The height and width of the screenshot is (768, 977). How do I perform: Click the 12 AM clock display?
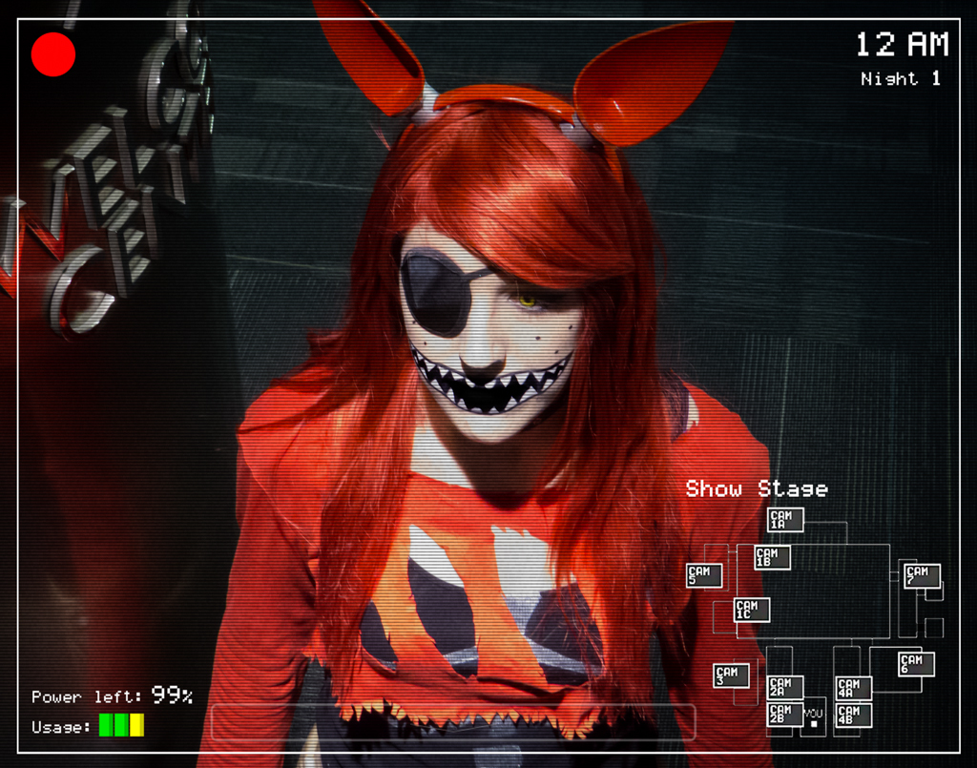[x=902, y=45]
